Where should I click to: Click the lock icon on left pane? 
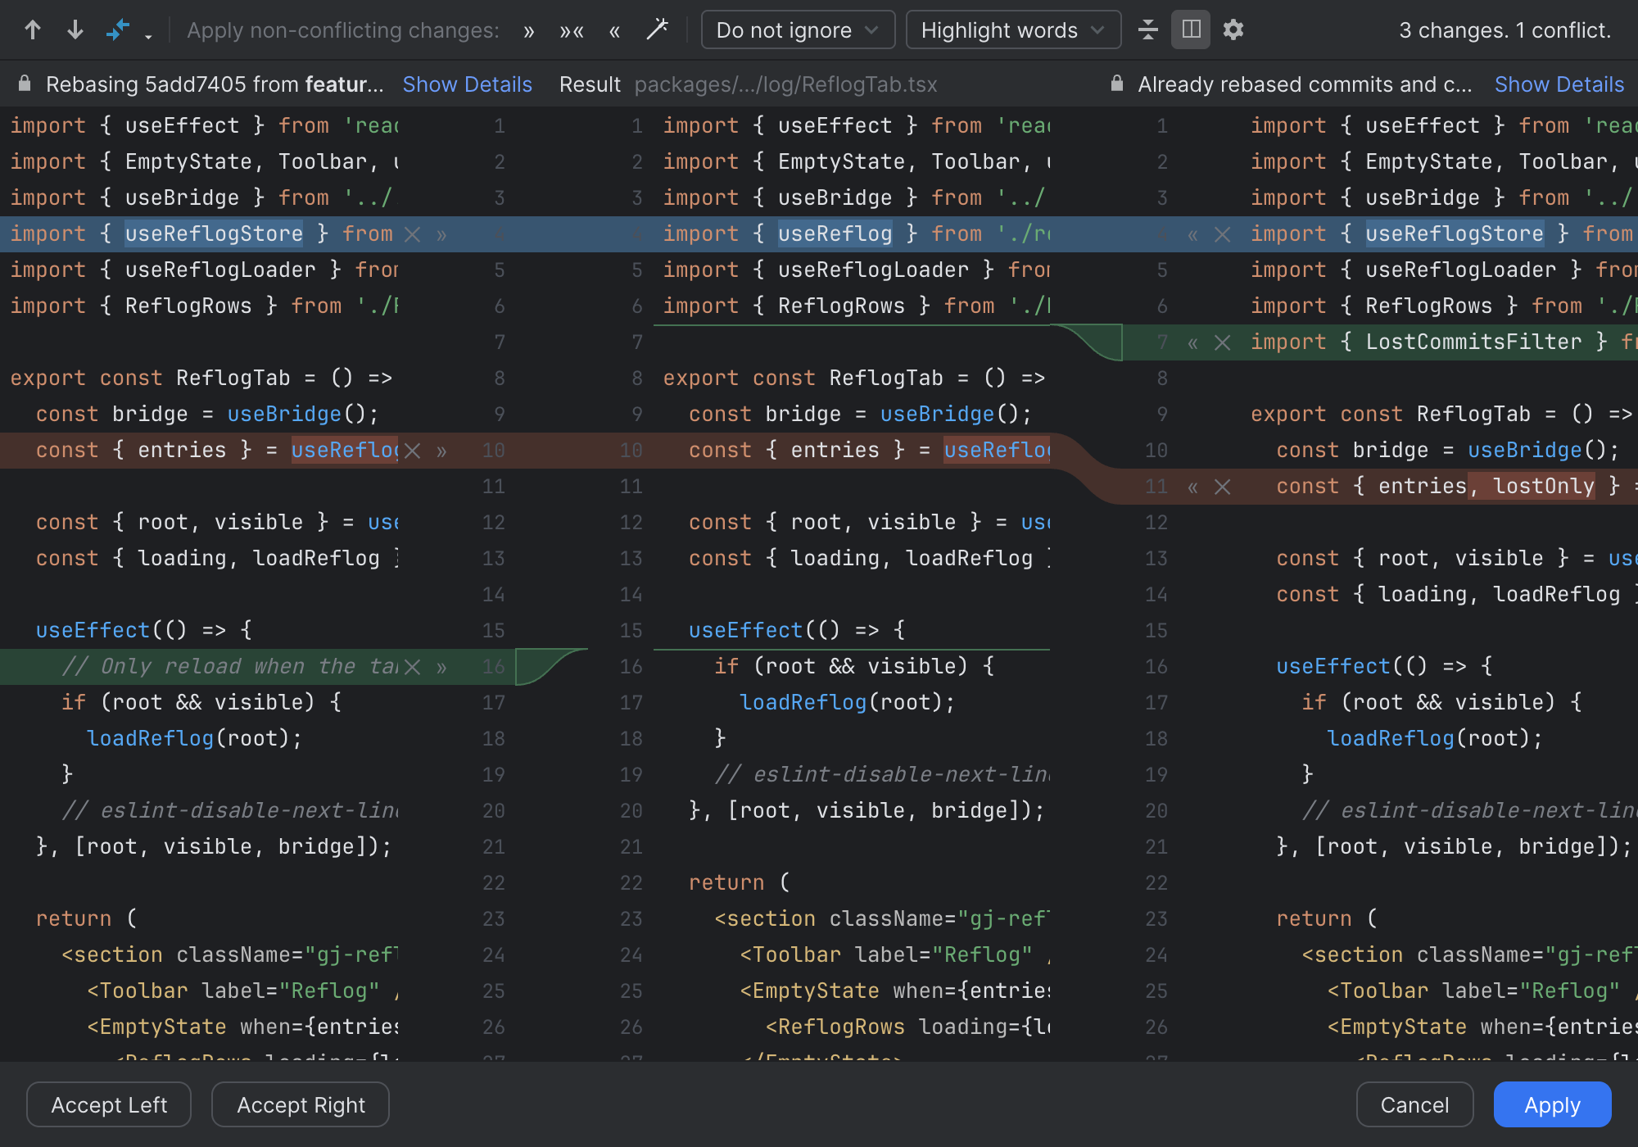pyautogui.click(x=25, y=84)
